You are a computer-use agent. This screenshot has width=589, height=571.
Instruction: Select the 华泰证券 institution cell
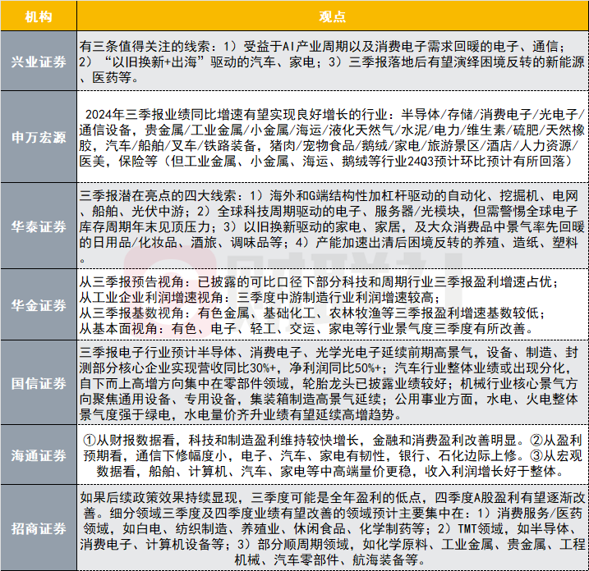click(x=39, y=226)
